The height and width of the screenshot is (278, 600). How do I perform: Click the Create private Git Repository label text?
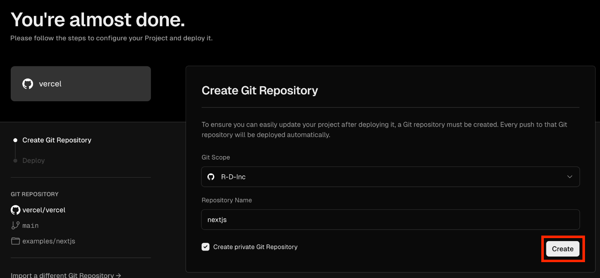(x=255, y=247)
